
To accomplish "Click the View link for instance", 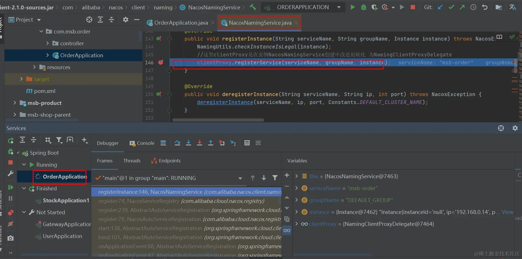I will pyautogui.click(x=507, y=212).
